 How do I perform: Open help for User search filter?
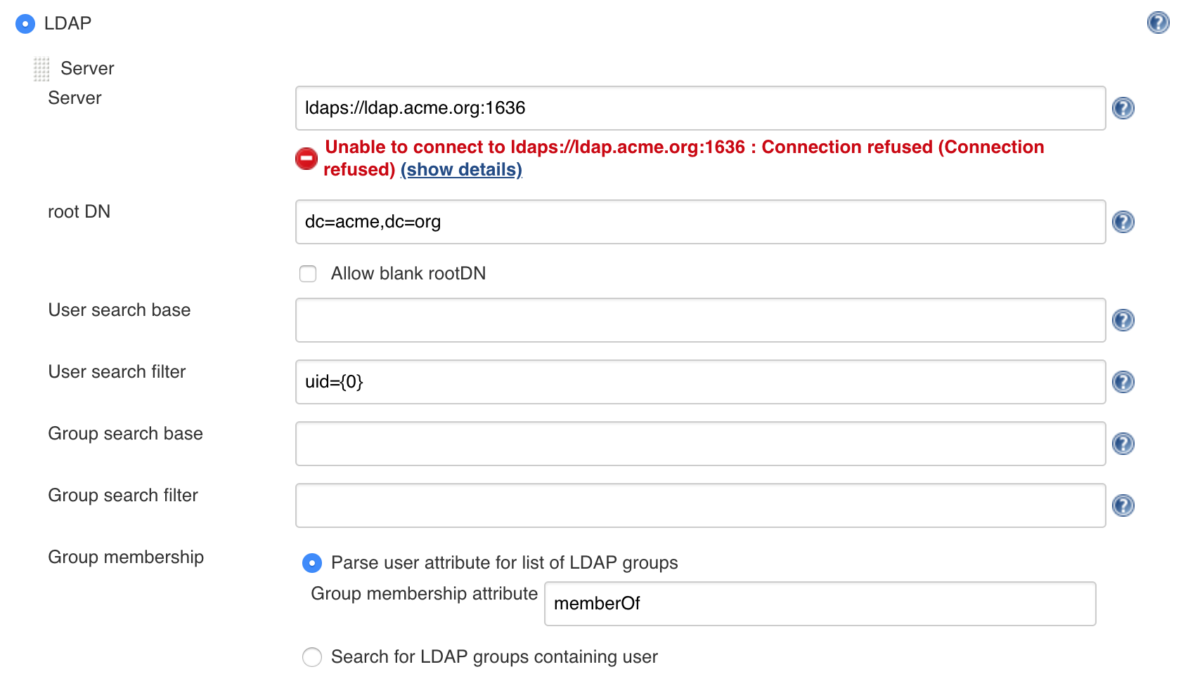coord(1123,383)
